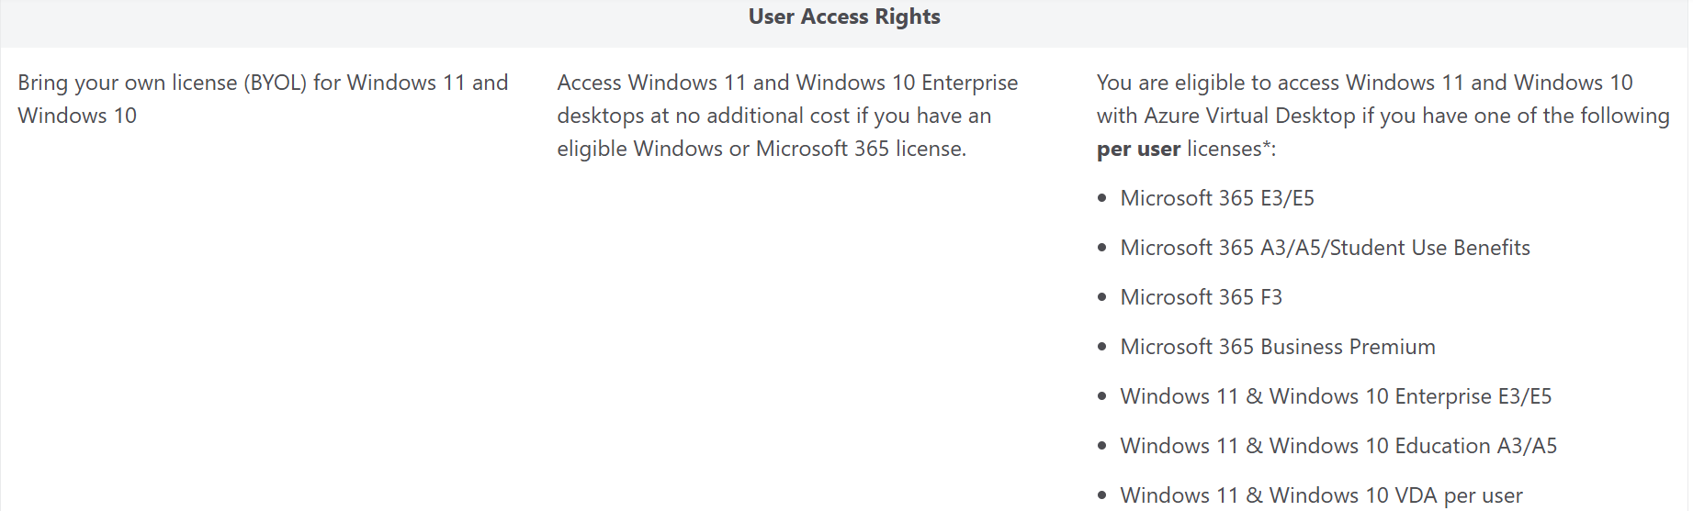Click the bullet before Business Premium
The image size is (1693, 511).
[1102, 348]
